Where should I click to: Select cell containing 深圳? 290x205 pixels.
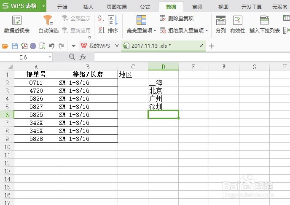tap(163, 107)
